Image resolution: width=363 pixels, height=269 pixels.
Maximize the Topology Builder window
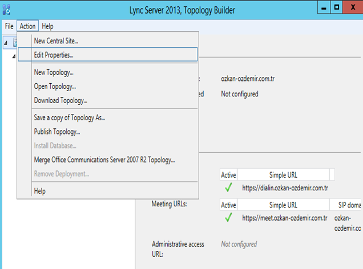coord(336,7)
